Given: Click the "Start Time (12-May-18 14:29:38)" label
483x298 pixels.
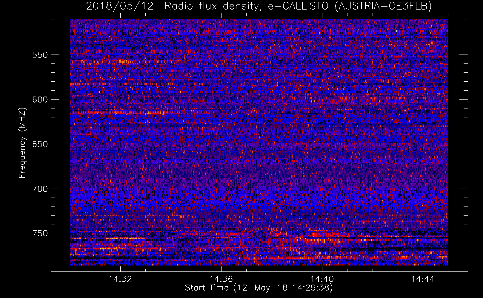Looking at the screenshot, I should pos(259,288).
